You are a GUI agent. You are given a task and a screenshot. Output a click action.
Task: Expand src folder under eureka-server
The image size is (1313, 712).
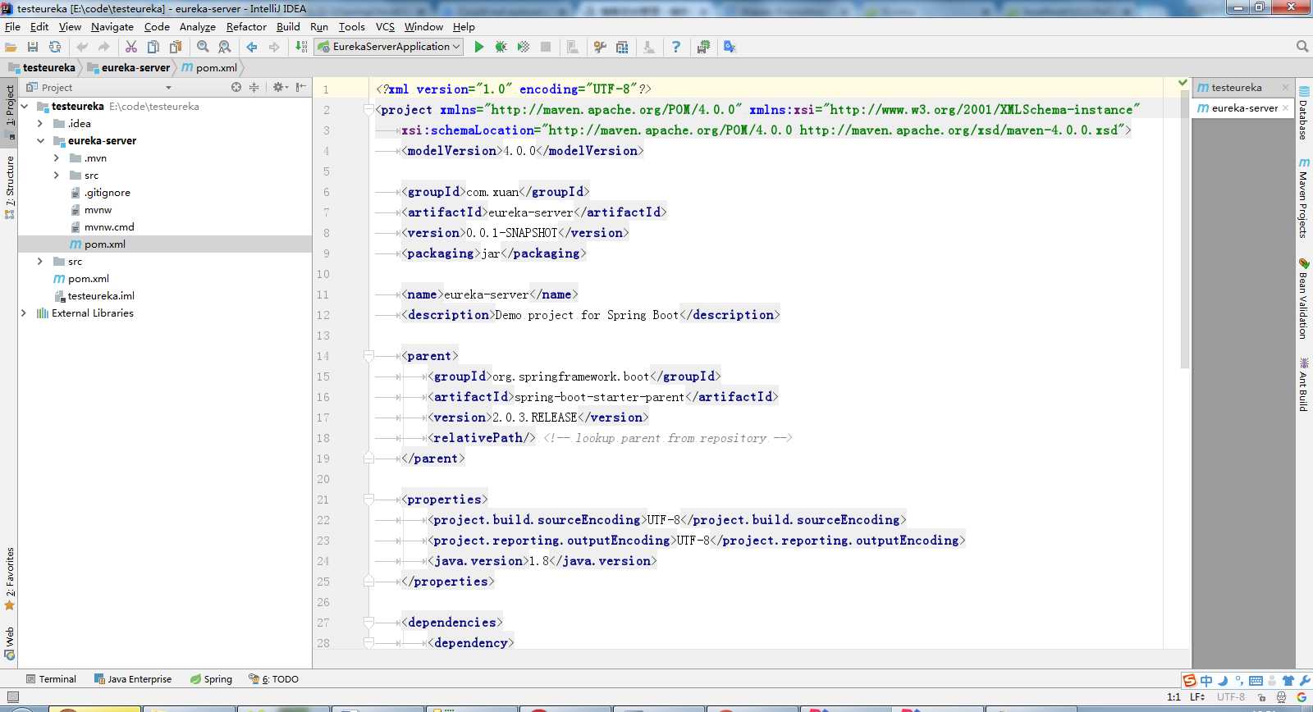56,176
